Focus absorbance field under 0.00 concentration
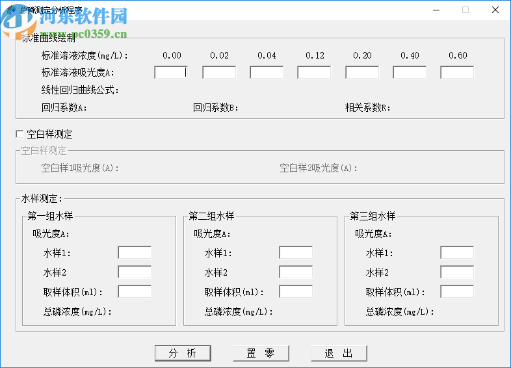The height and width of the screenshot is (368, 511). coord(171,72)
